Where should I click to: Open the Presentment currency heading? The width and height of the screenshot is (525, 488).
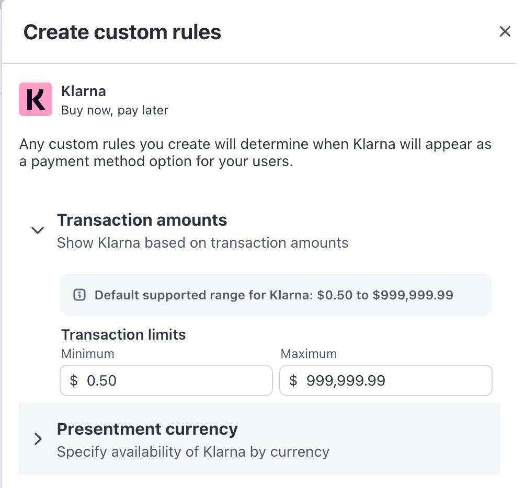(147, 429)
